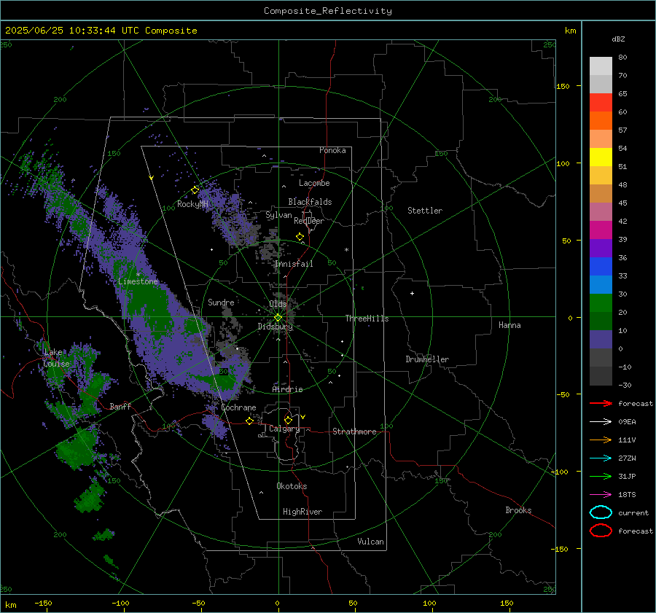Click the Stettler town label
This screenshot has width=656, height=613.
click(425, 211)
